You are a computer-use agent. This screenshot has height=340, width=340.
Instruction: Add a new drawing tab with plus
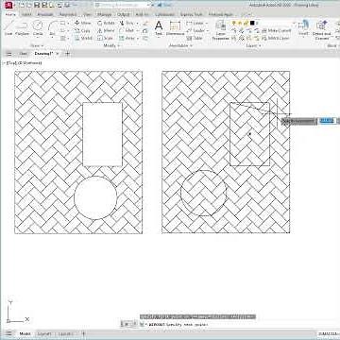coord(67,54)
